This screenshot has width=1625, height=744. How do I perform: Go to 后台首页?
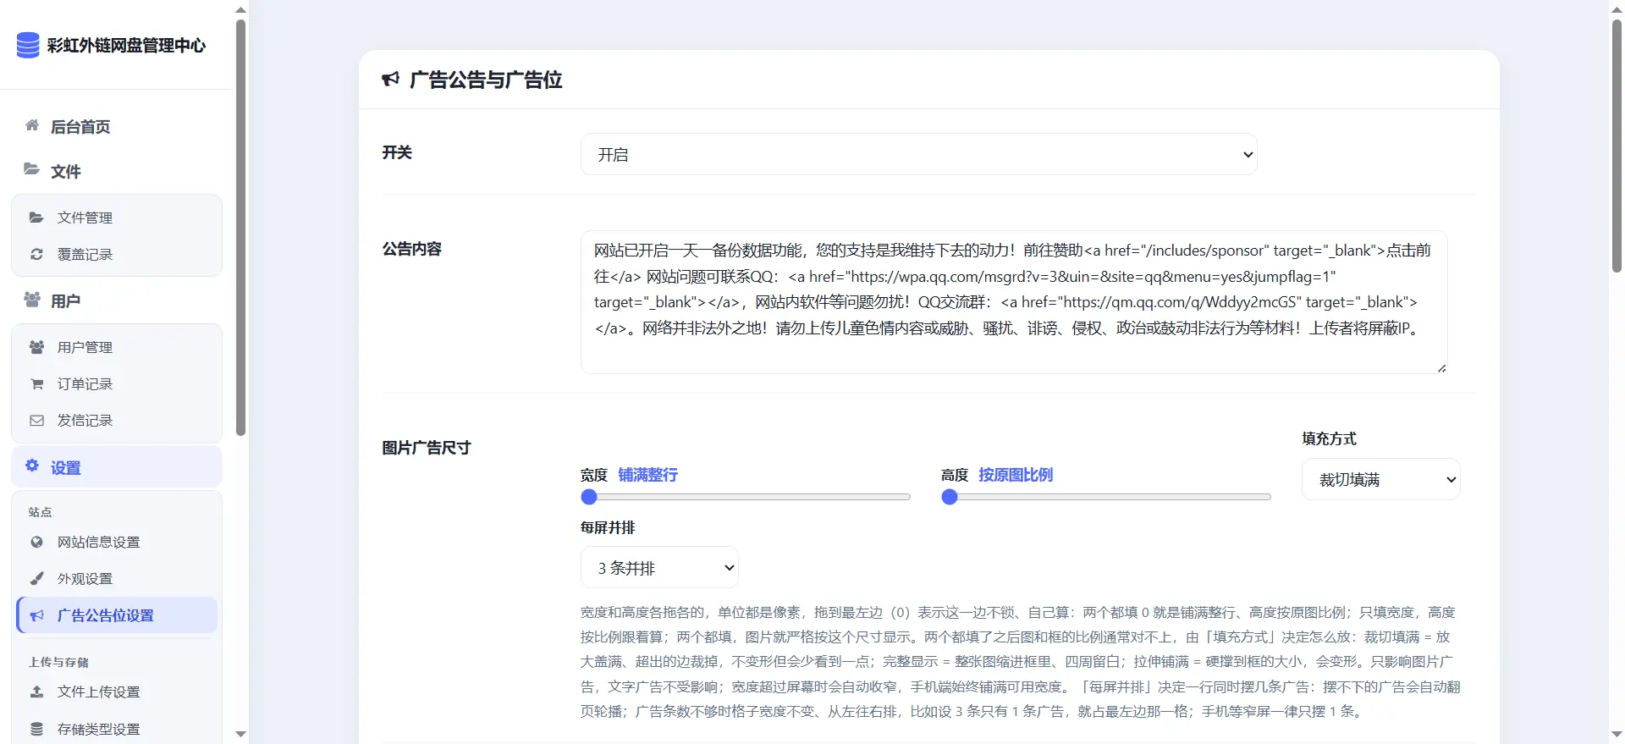pos(117,126)
